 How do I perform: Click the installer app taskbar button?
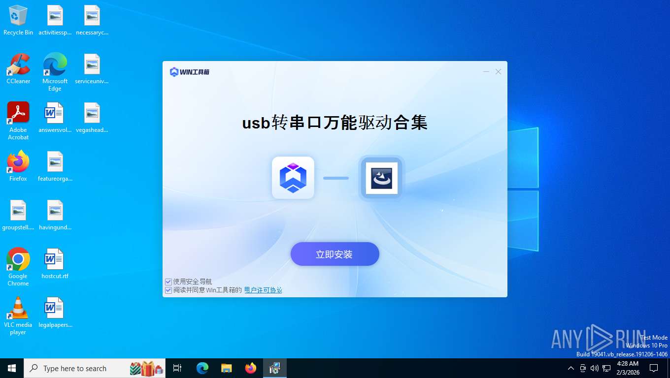tap(275, 368)
